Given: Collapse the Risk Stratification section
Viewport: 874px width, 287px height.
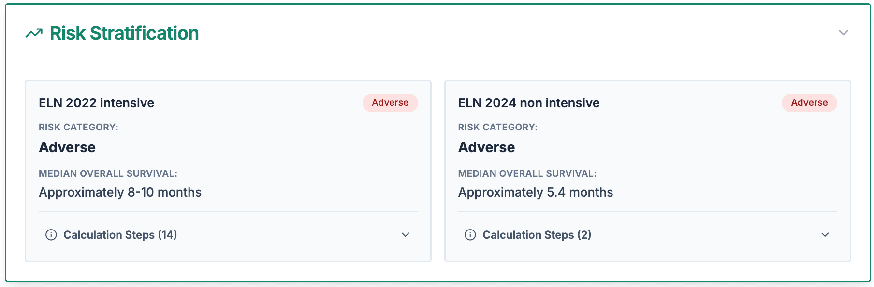Looking at the screenshot, I should pos(843,33).
